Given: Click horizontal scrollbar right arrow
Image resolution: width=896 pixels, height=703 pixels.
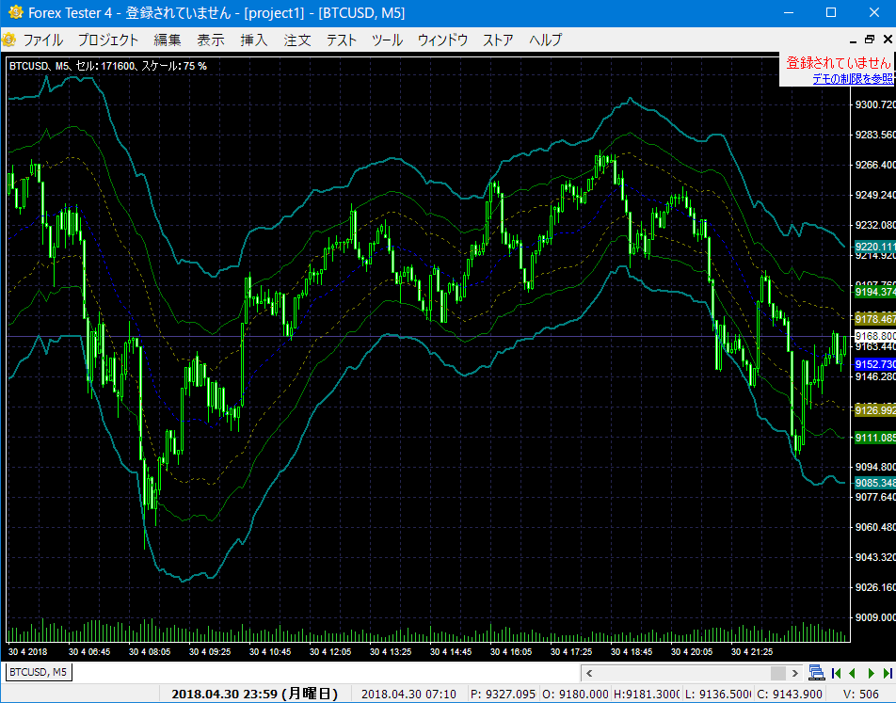Looking at the screenshot, I should (x=794, y=673).
